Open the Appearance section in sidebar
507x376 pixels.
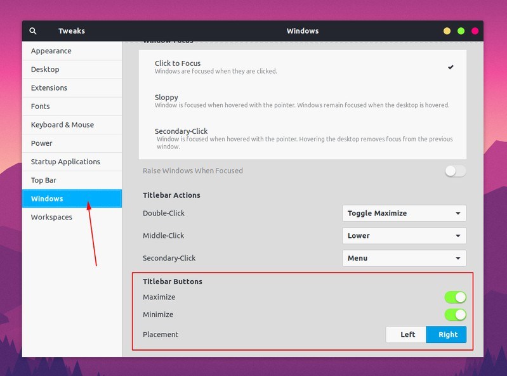(51, 51)
